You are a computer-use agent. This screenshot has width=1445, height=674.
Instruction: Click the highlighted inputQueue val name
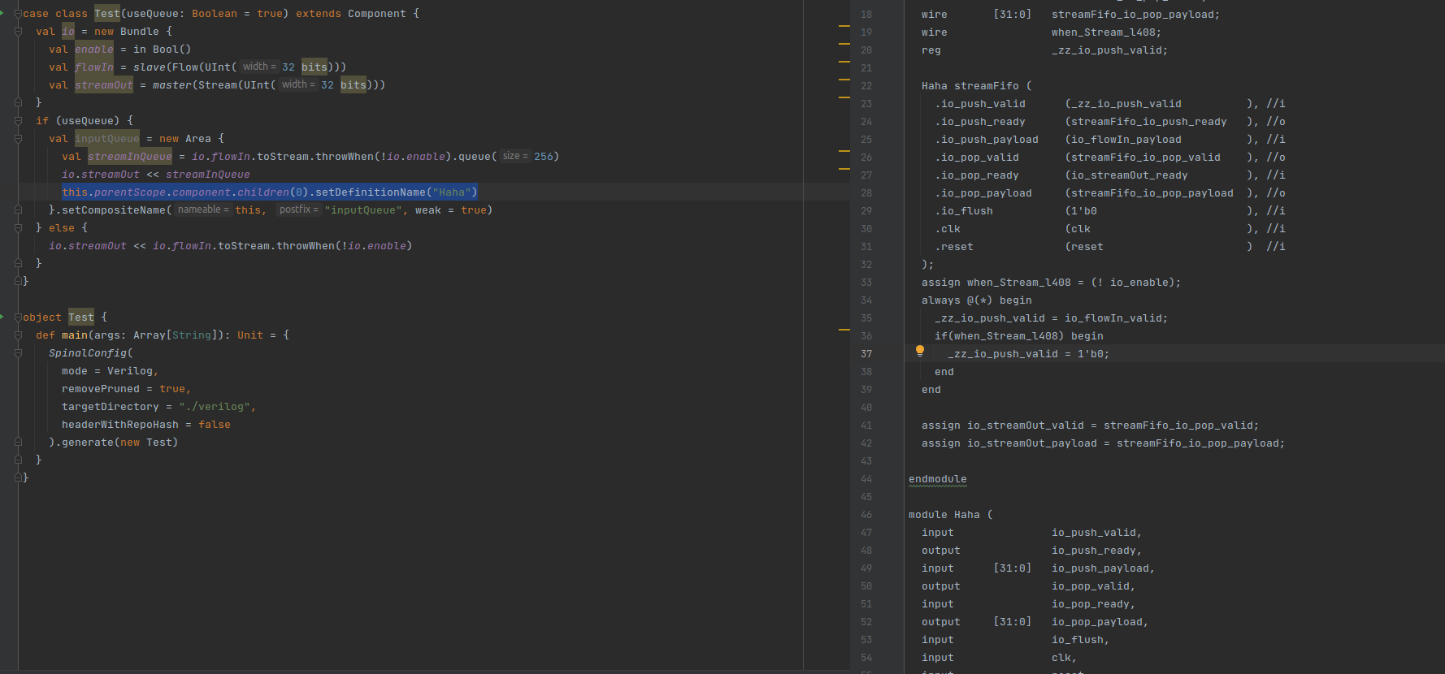107,139
